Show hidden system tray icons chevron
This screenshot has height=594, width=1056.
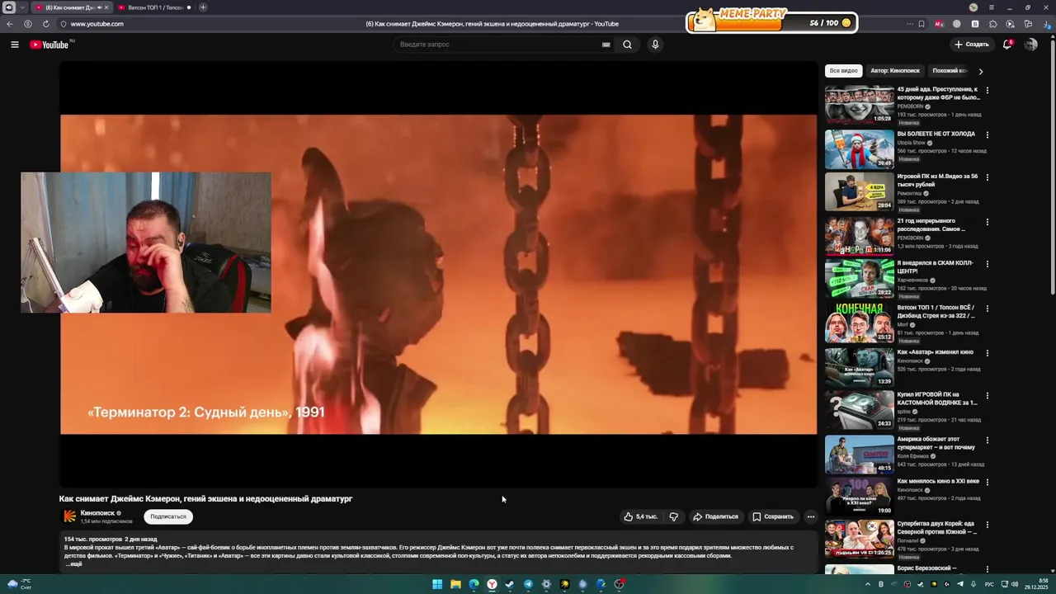868,584
